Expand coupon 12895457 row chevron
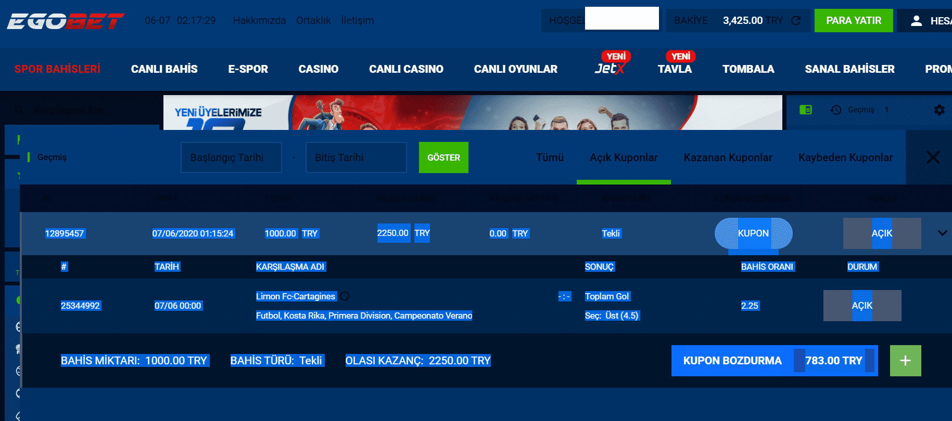Viewport: 952px width, 421px height. 942,233
